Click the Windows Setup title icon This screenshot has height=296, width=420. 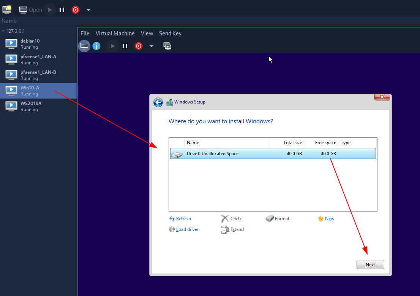[x=169, y=102]
